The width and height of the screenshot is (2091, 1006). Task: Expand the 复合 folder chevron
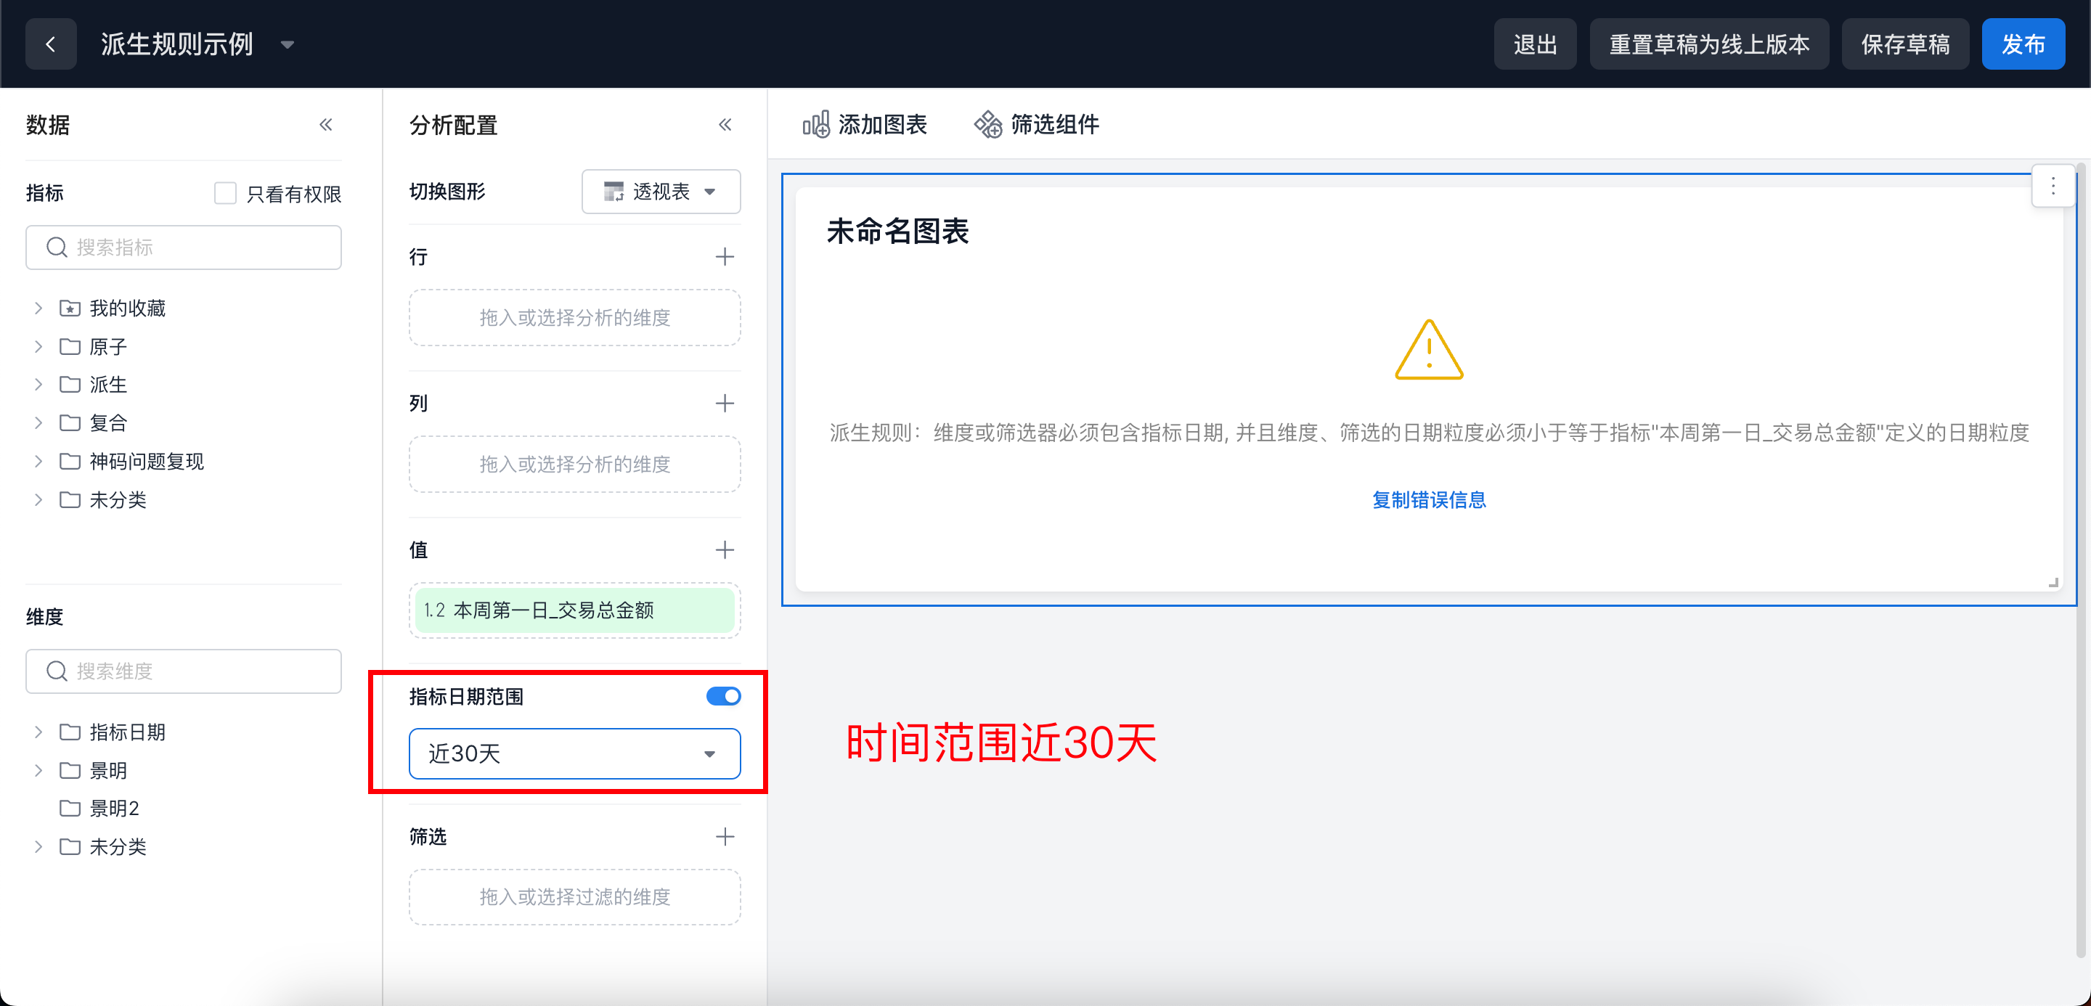click(x=38, y=422)
